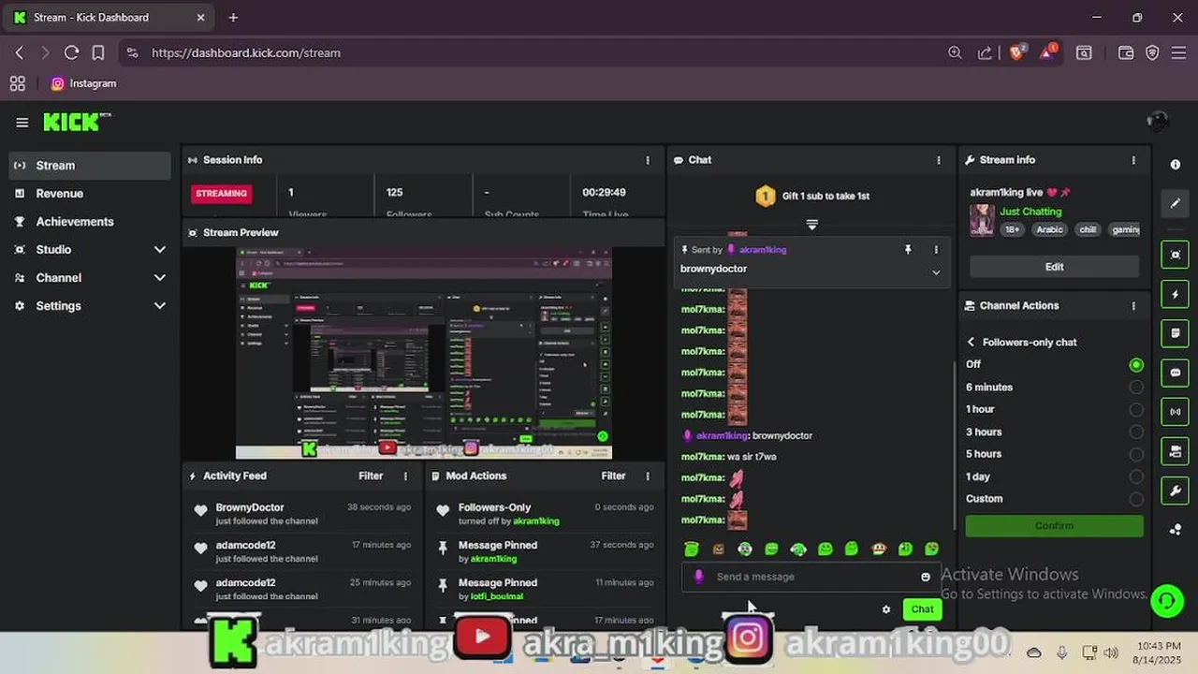Click the broadcast signal icon in sidebar
Image resolution: width=1198 pixels, height=674 pixels.
point(1176,412)
